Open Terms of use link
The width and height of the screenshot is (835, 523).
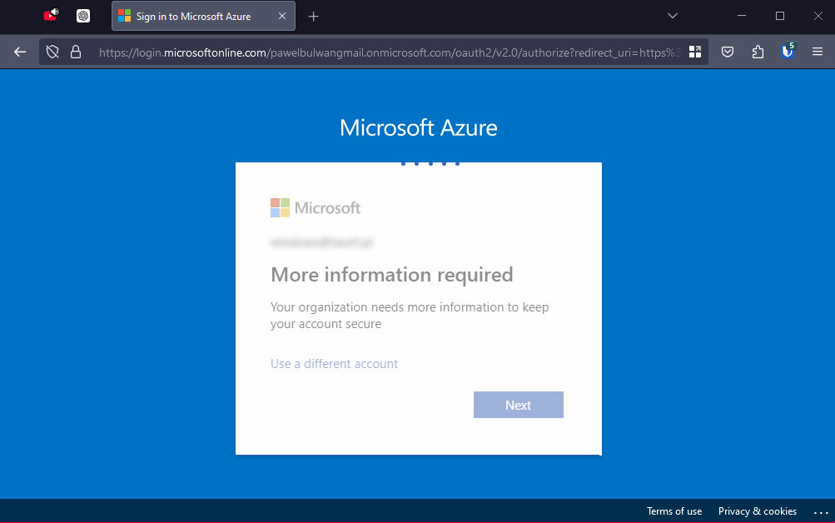(x=674, y=511)
